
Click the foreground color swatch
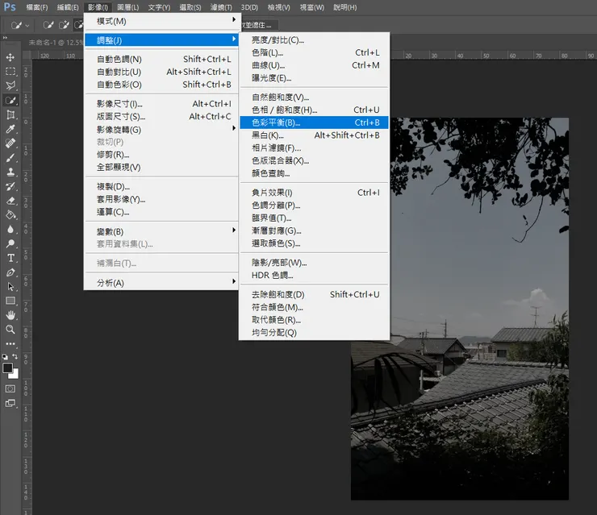point(7,368)
